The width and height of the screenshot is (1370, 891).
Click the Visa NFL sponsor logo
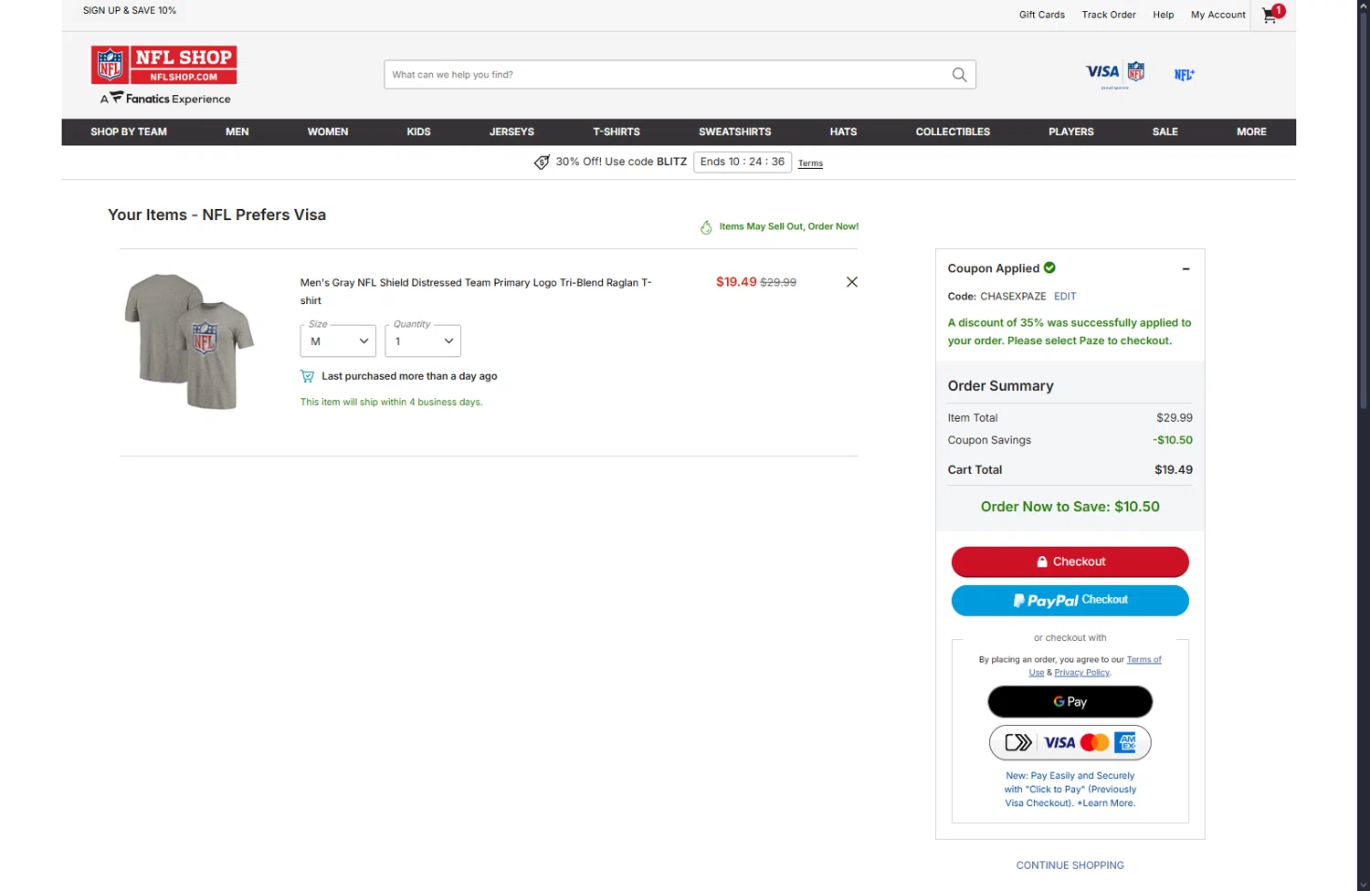(1114, 73)
